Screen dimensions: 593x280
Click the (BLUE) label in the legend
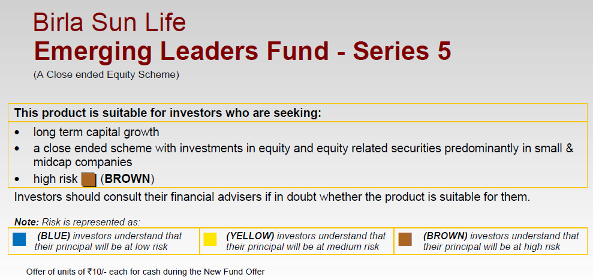(x=54, y=236)
